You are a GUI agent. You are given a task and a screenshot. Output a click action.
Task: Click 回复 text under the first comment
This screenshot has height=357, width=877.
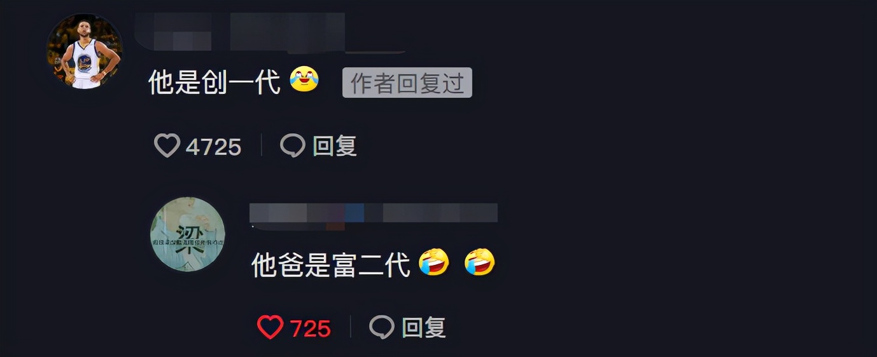335,146
